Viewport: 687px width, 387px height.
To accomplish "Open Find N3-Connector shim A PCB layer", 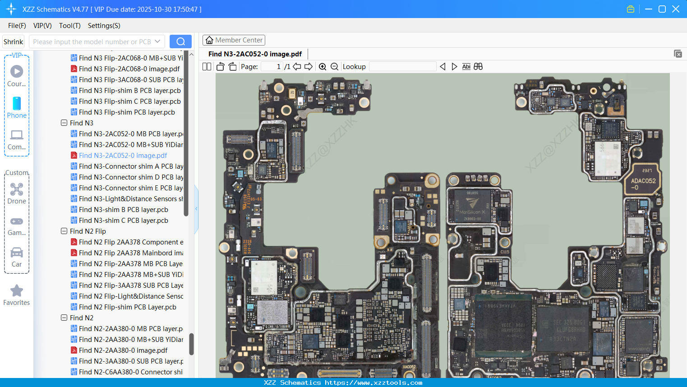I will (x=127, y=166).
